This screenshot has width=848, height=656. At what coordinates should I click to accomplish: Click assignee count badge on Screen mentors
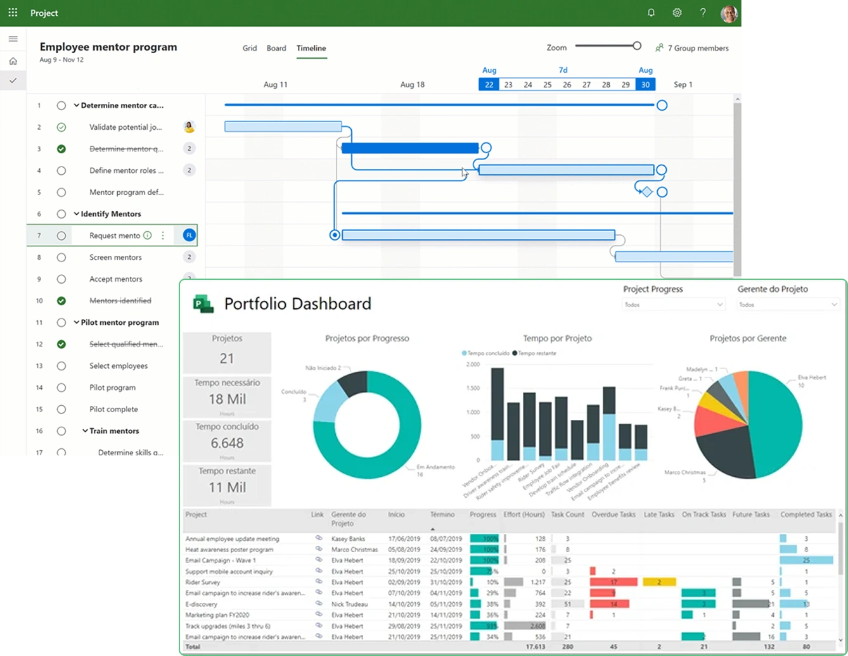(189, 257)
